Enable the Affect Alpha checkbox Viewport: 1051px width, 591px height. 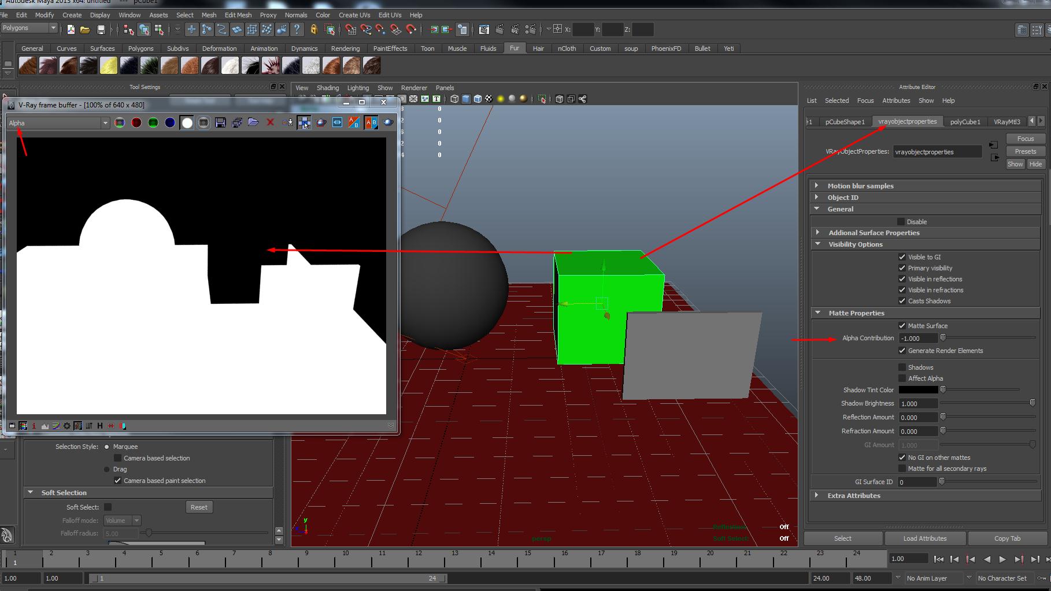[902, 378]
